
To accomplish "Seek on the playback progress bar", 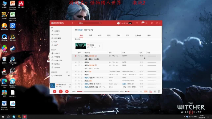I will 98,92.
